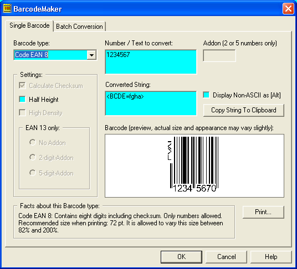Select the Code EAN 8 combo box text
The width and height of the screenshot is (297, 269).
tap(32, 55)
